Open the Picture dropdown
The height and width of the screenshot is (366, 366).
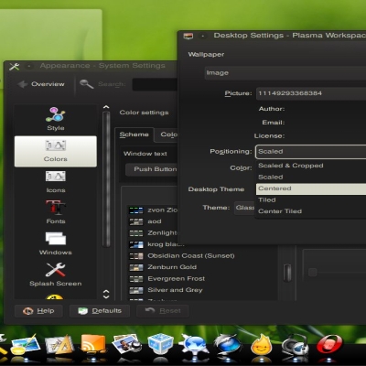(x=311, y=93)
